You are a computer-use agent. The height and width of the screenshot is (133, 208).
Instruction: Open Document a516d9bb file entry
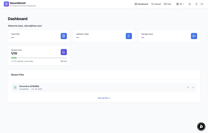[x=104, y=87]
